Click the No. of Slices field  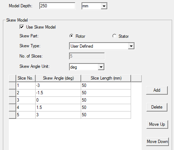(x=87, y=56)
